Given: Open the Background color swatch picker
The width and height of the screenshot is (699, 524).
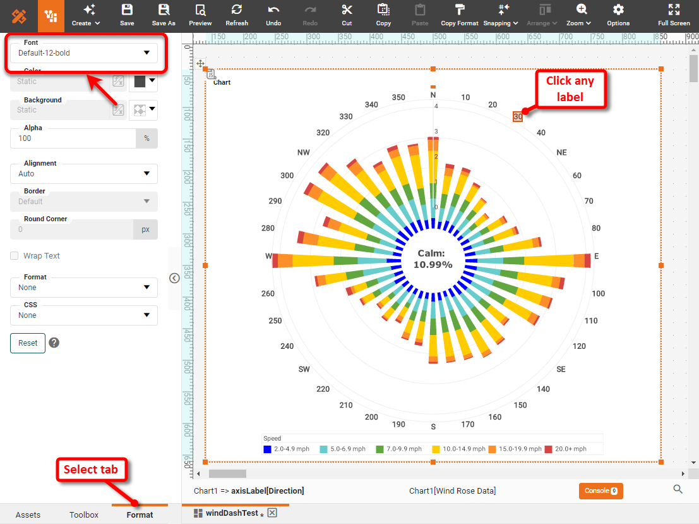Looking at the screenshot, I should pos(143,110).
